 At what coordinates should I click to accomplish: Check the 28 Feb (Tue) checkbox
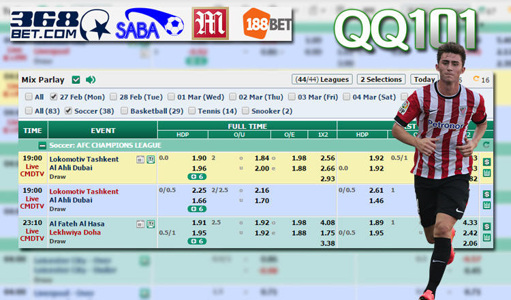pos(113,97)
